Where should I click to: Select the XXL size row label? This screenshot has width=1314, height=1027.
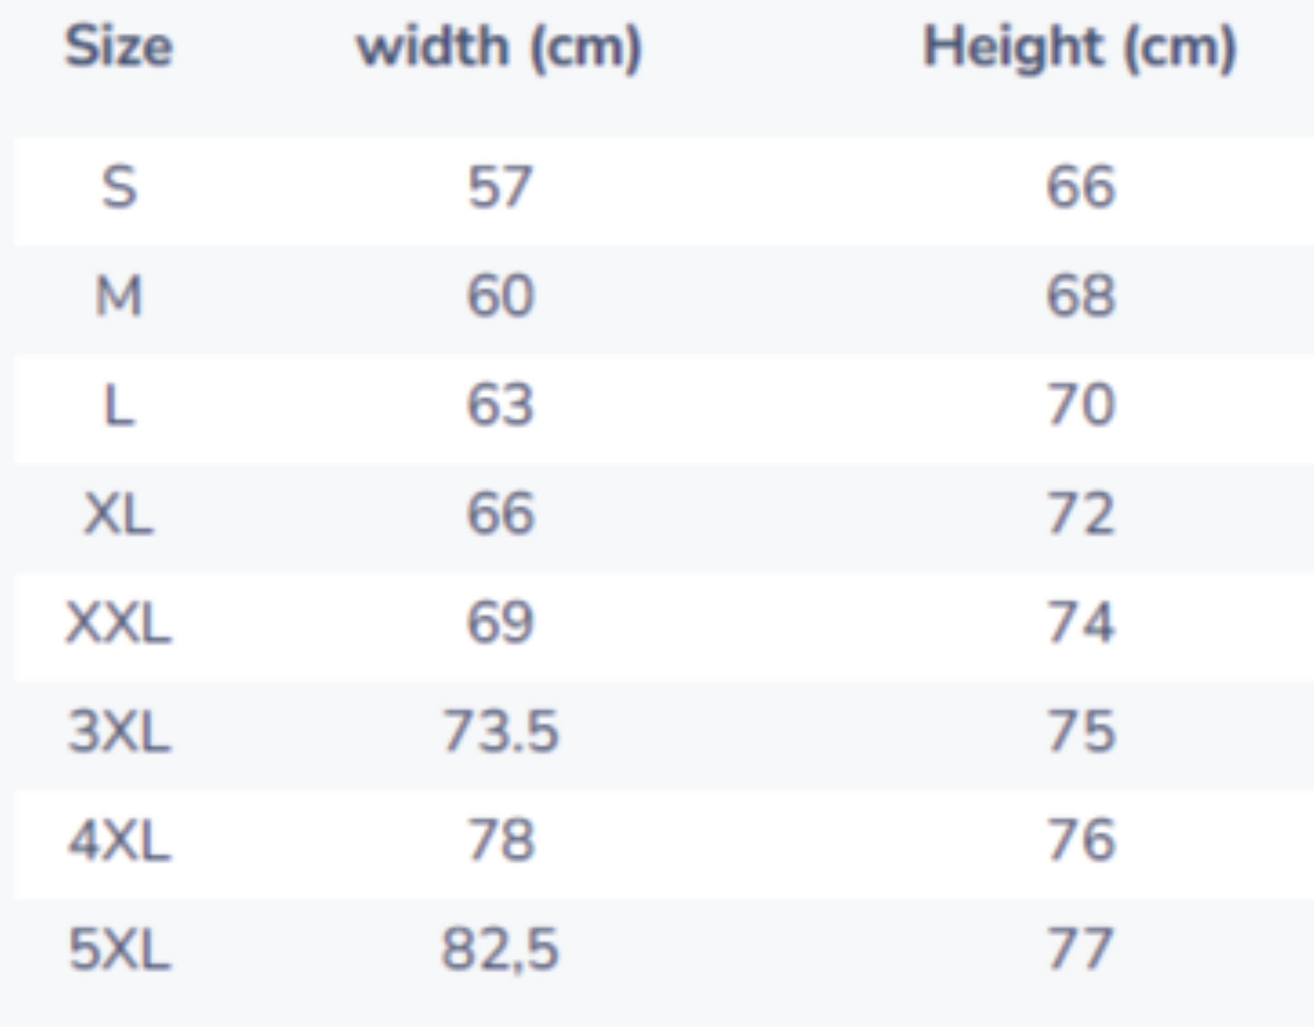tap(119, 623)
